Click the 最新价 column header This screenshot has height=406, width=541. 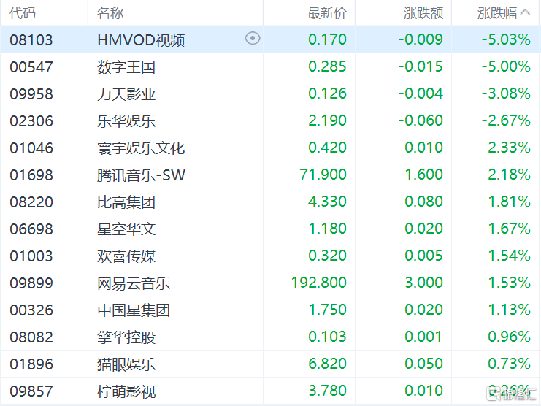pos(326,13)
